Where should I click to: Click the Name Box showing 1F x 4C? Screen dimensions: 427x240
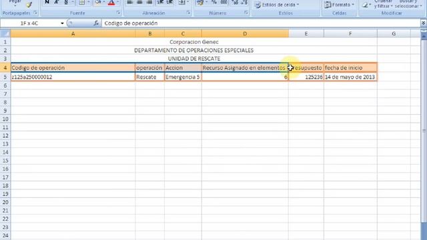coord(29,23)
